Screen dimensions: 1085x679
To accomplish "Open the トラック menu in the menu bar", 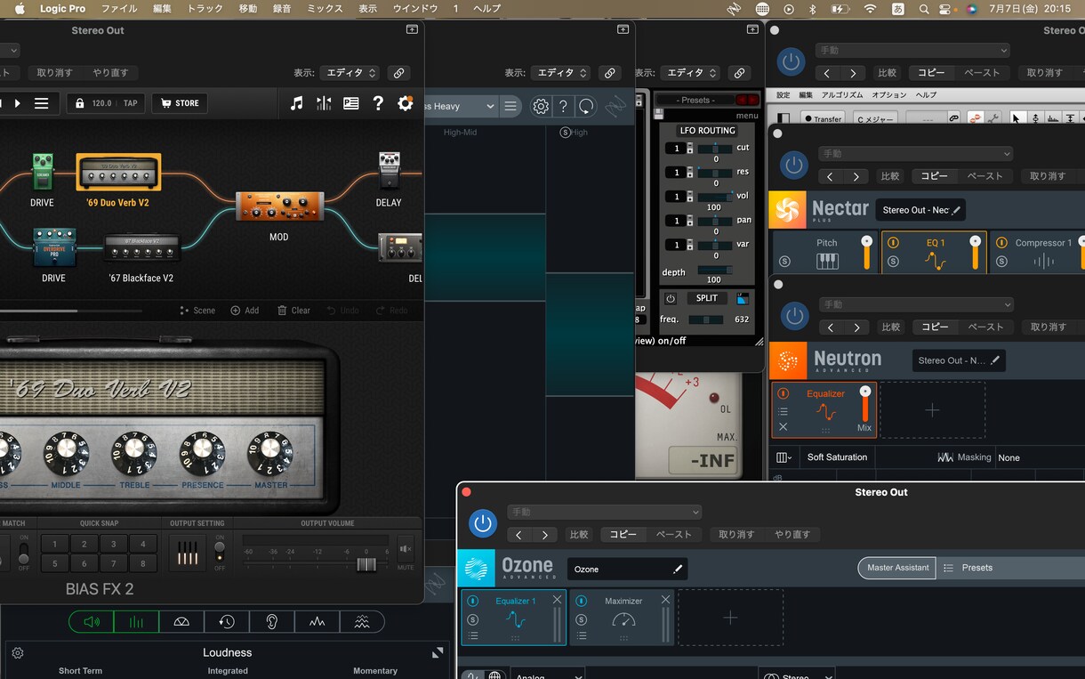I will click(x=205, y=9).
